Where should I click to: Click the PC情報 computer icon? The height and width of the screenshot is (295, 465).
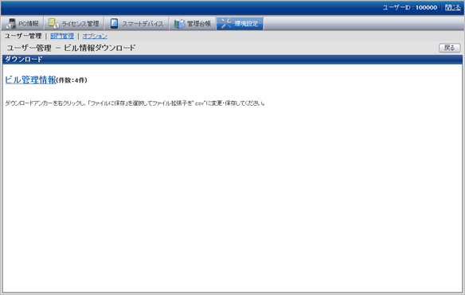click(x=11, y=23)
